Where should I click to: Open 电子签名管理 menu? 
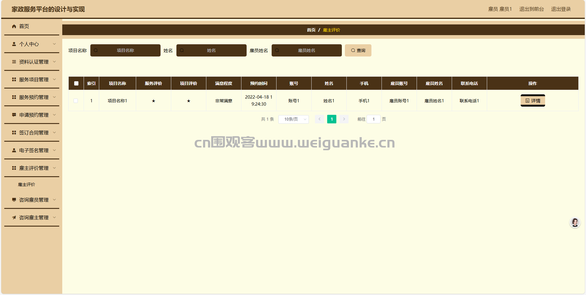[32, 150]
